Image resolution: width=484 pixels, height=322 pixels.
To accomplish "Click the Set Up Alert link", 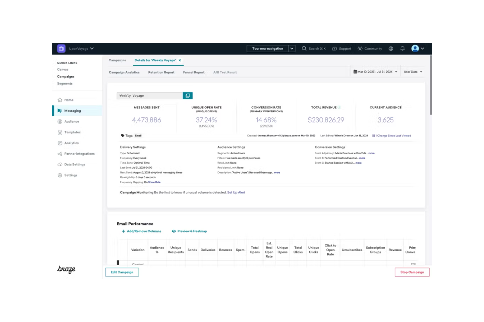I will [x=236, y=192].
